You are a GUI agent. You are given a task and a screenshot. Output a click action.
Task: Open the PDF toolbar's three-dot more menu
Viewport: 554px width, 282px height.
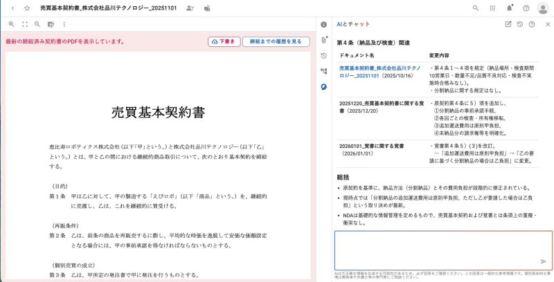64,24
